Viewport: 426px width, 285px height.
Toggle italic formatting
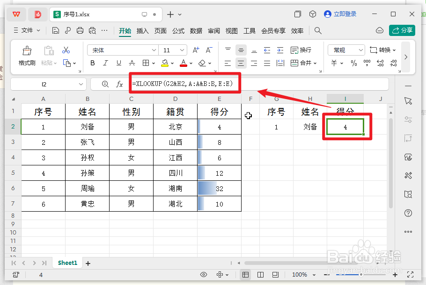point(105,63)
